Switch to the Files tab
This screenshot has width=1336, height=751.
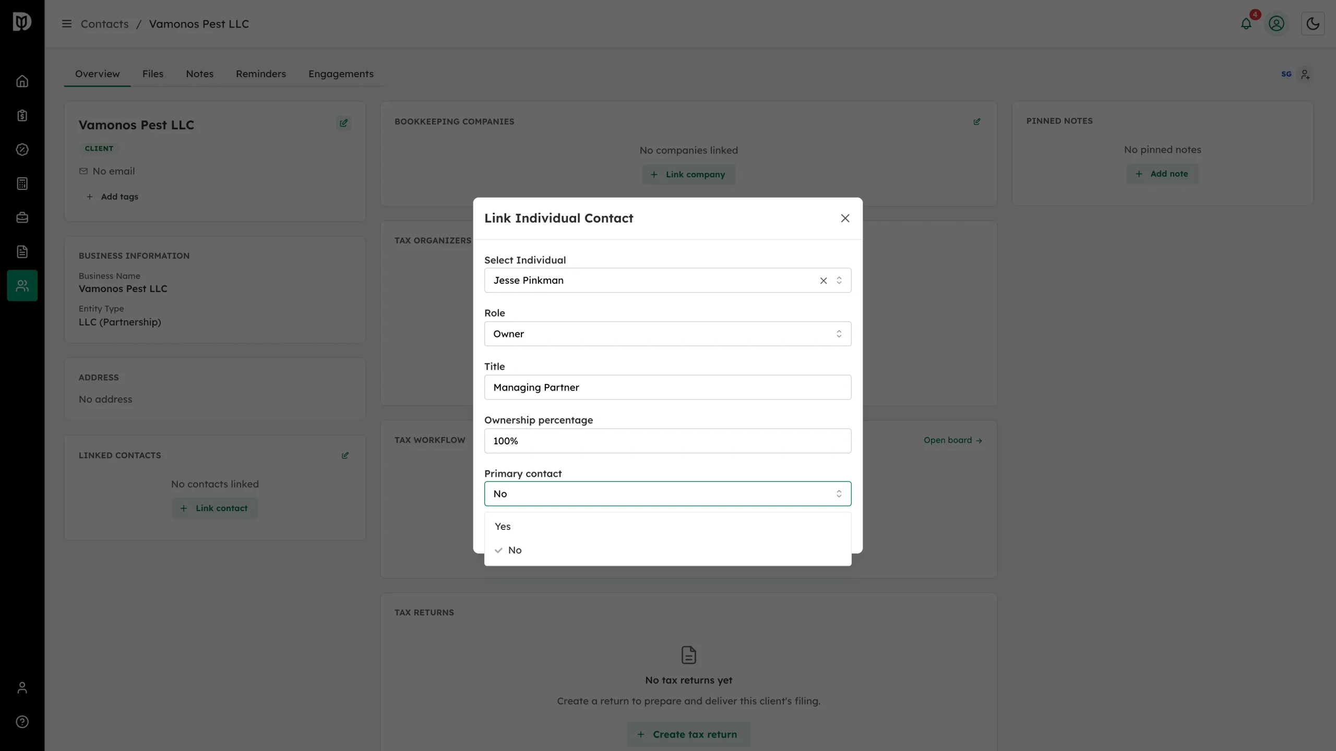coord(153,74)
